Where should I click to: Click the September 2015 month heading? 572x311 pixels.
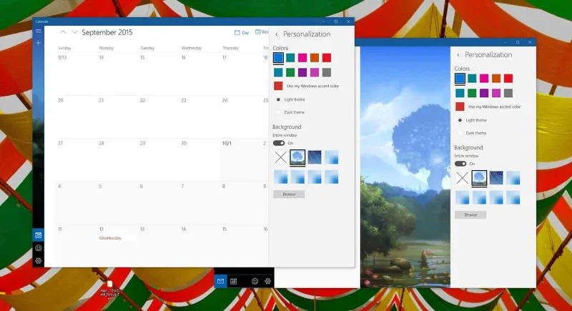click(x=107, y=32)
